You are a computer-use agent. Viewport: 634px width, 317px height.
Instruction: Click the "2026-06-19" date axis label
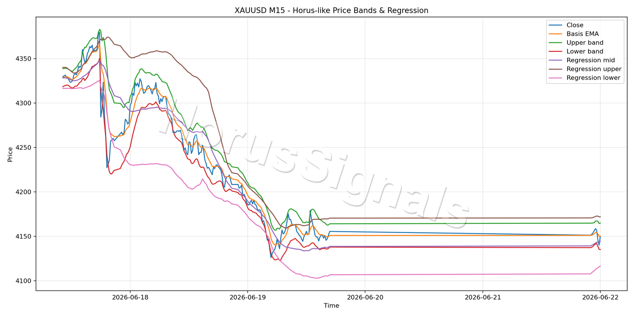tap(248, 297)
